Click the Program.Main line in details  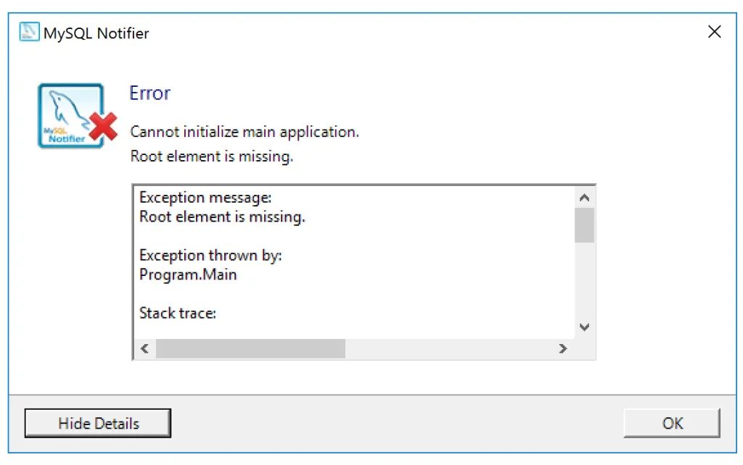point(187,275)
